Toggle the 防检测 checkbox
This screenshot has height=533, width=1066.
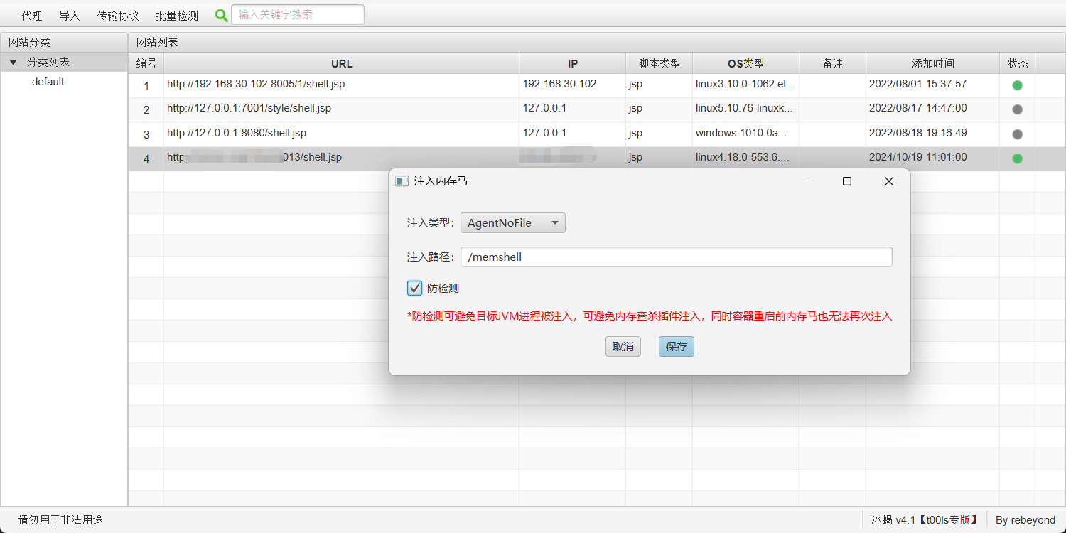pyautogui.click(x=414, y=288)
